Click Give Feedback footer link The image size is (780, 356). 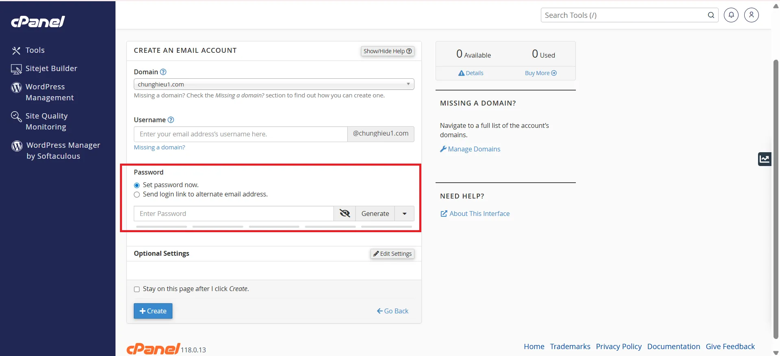pos(730,346)
